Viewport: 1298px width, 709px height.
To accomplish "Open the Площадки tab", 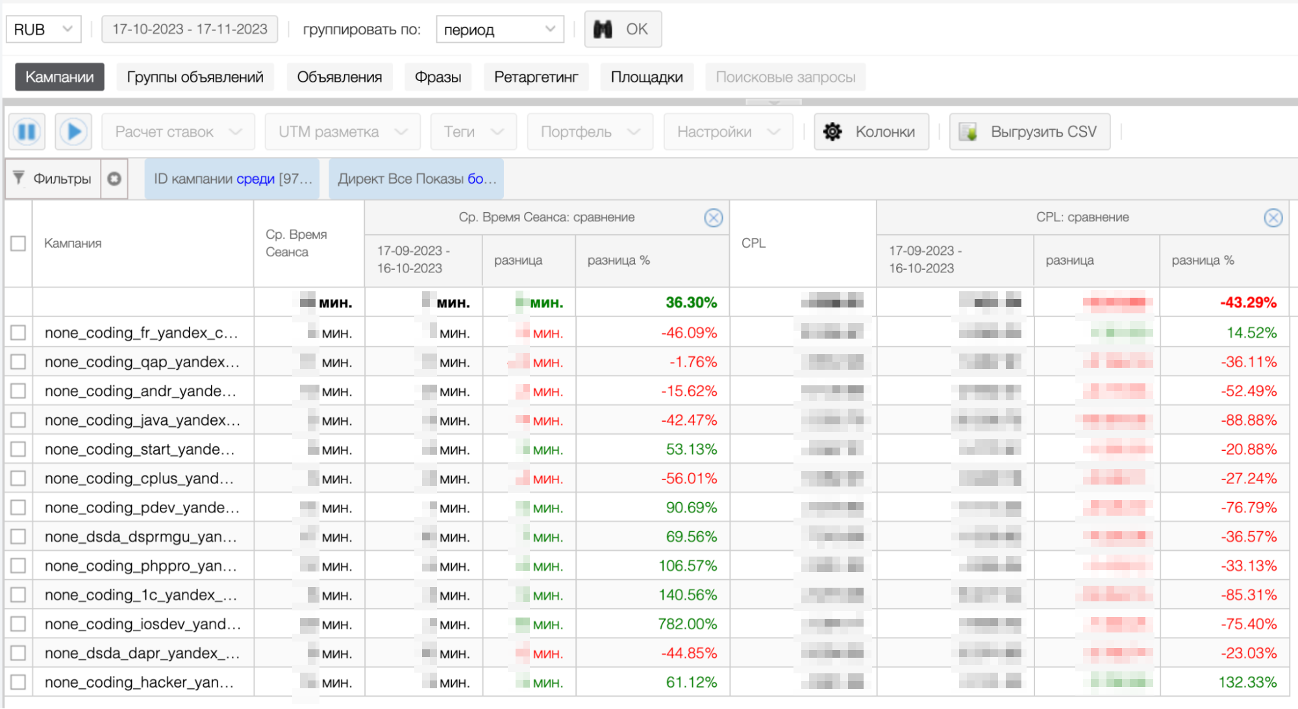I will (x=646, y=77).
